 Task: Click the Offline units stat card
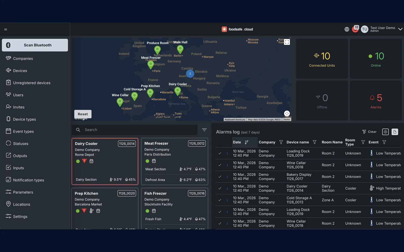[x=322, y=100]
